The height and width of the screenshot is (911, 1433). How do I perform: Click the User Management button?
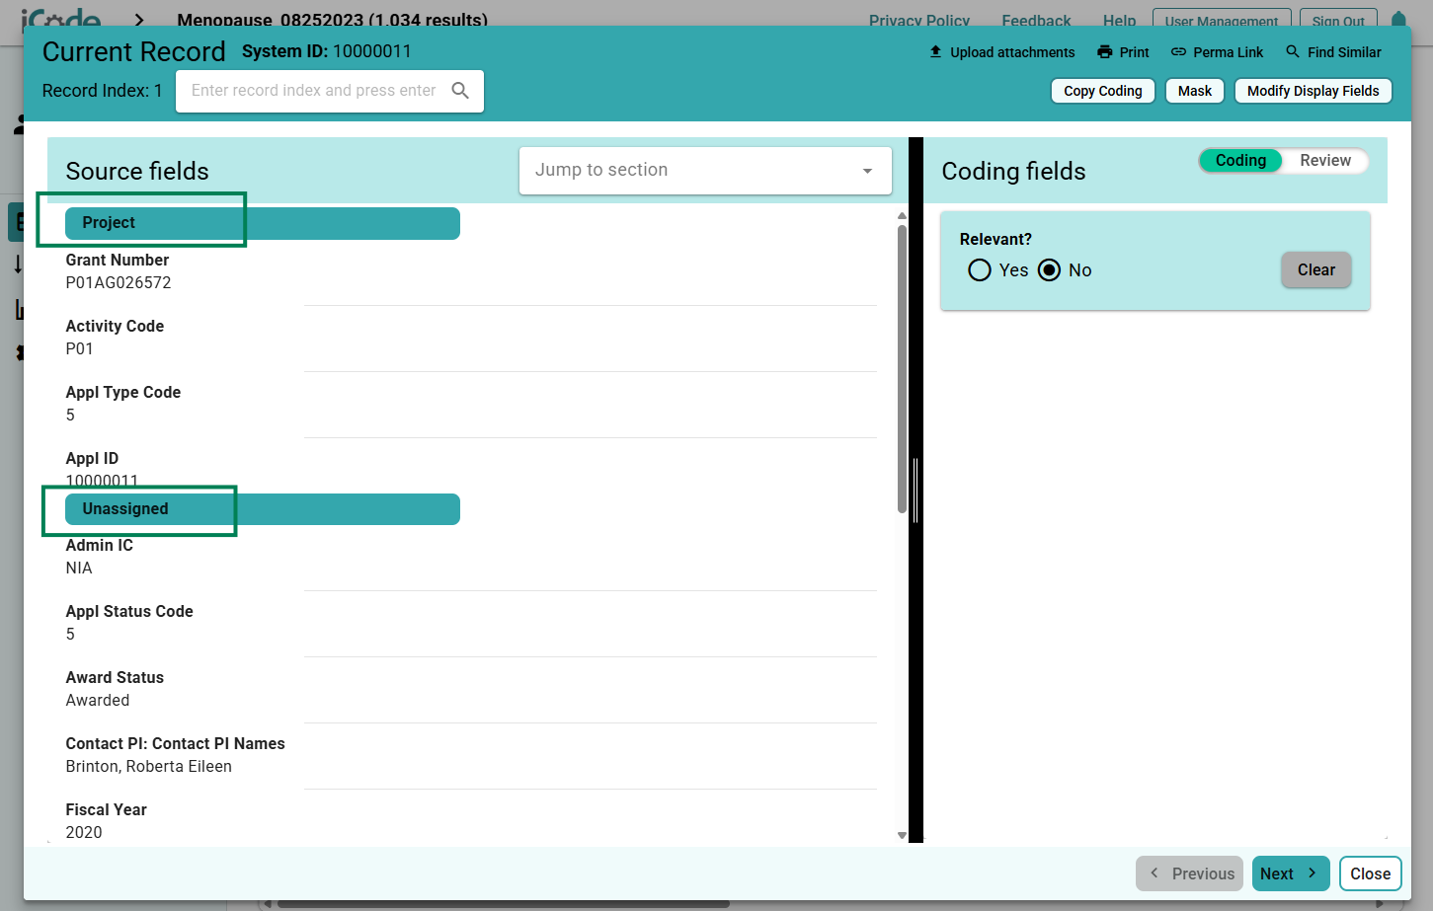(x=1222, y=21)
